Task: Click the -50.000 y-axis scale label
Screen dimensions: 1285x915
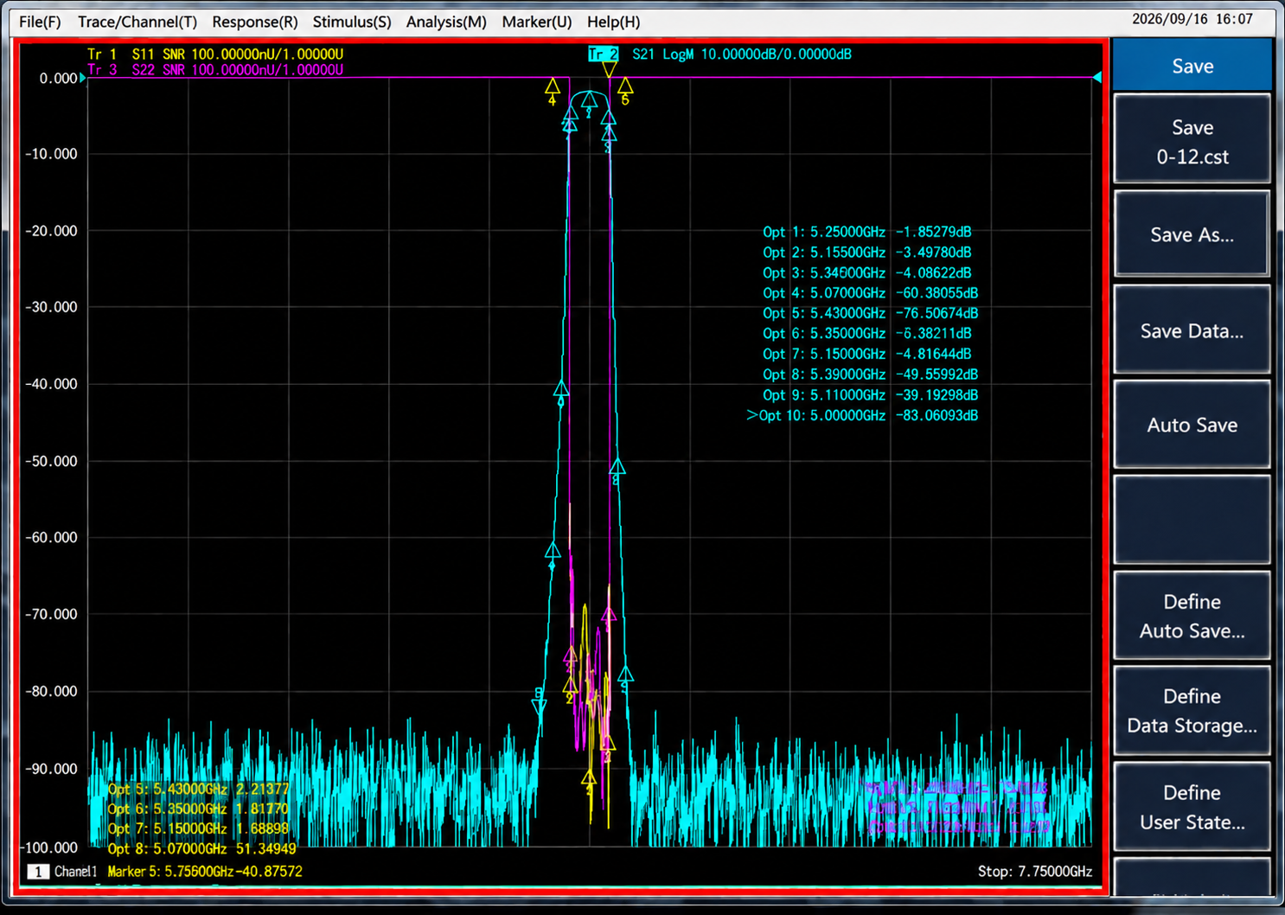Action: point(52,461)
